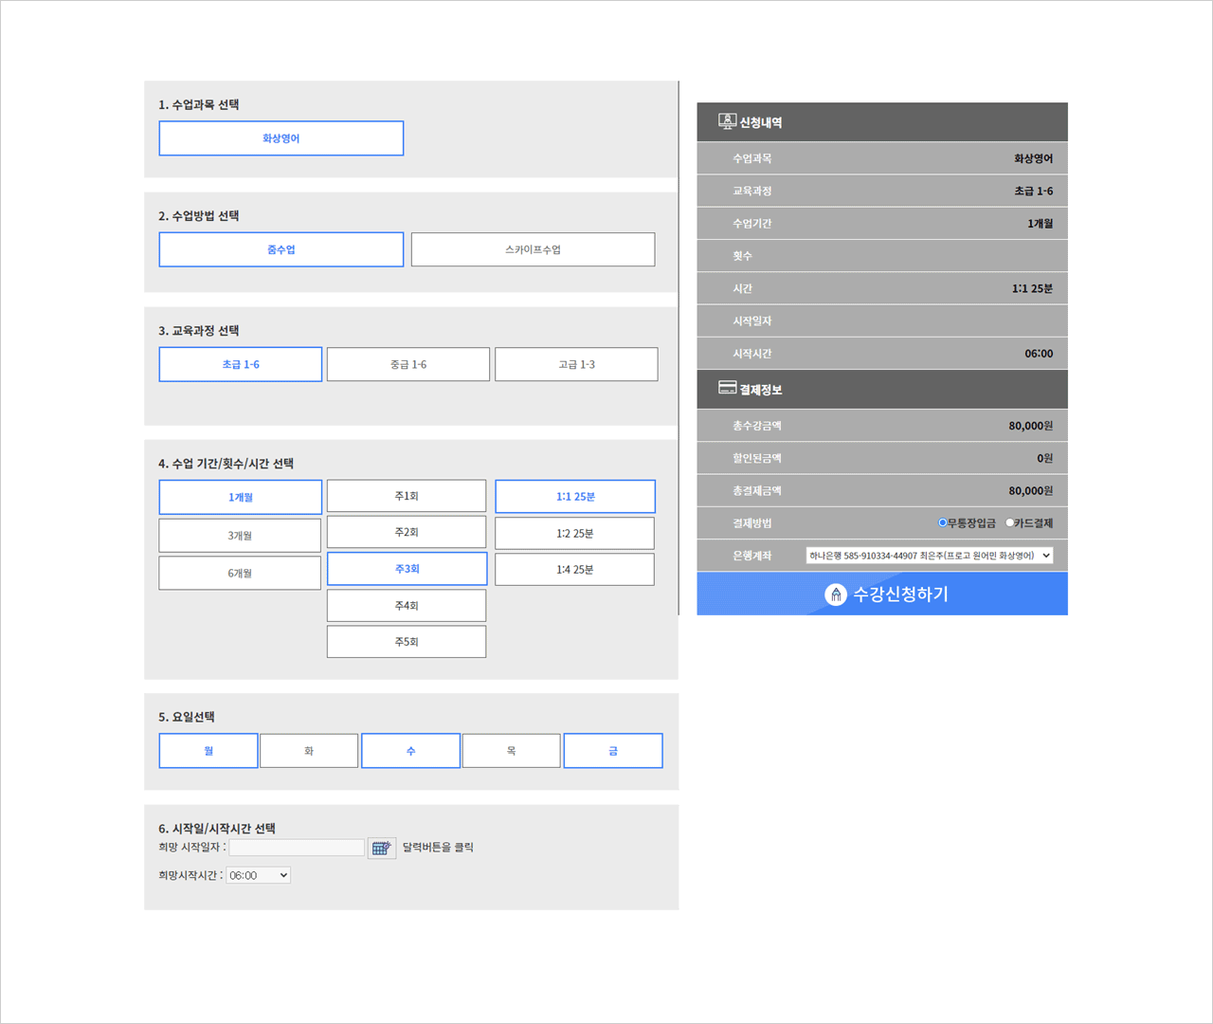
Task: Select the 중급 1-6 course level
Action: click(x=408, y=365)
